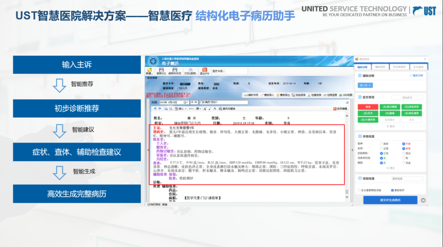
Task: Click the 添加症状 input field
Action: click(407, 97)
